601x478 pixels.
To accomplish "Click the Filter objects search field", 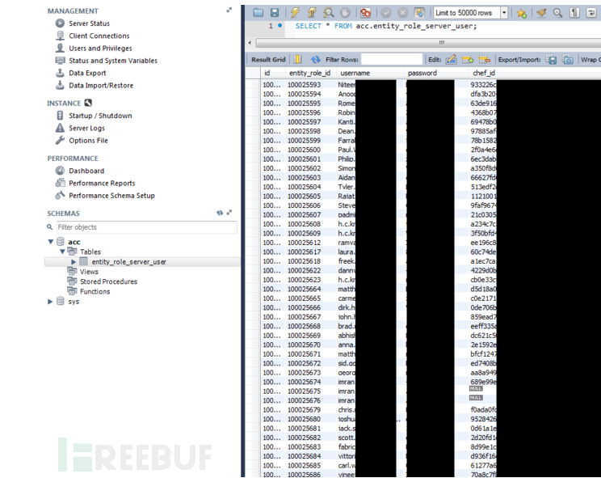I will pos(145,227).
